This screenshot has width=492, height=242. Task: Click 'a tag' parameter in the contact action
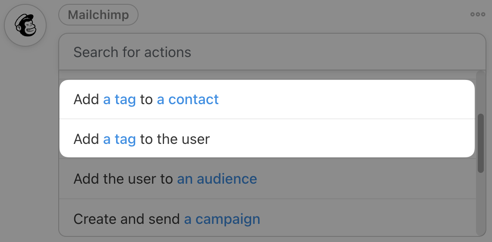click(120, 99)
